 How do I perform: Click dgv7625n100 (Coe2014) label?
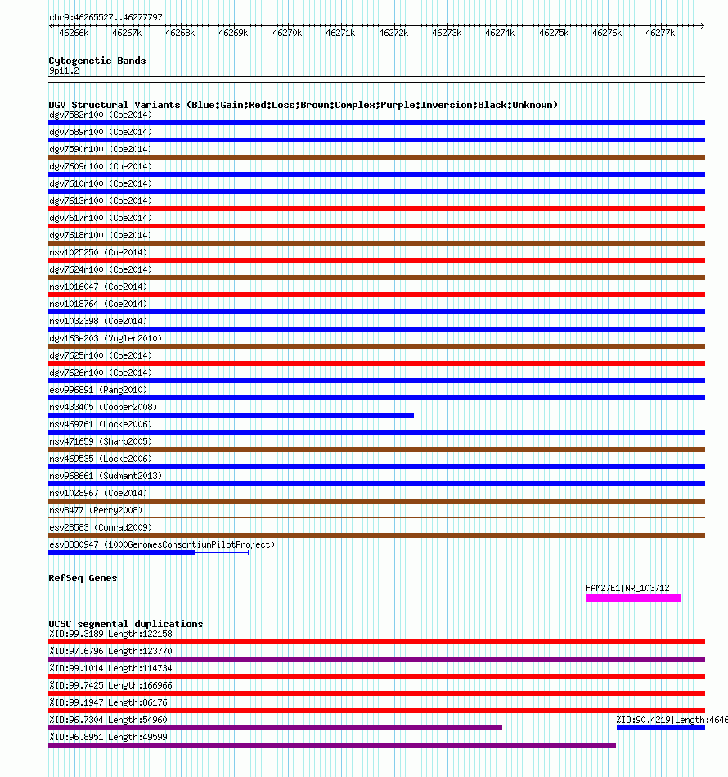[101, 355]
